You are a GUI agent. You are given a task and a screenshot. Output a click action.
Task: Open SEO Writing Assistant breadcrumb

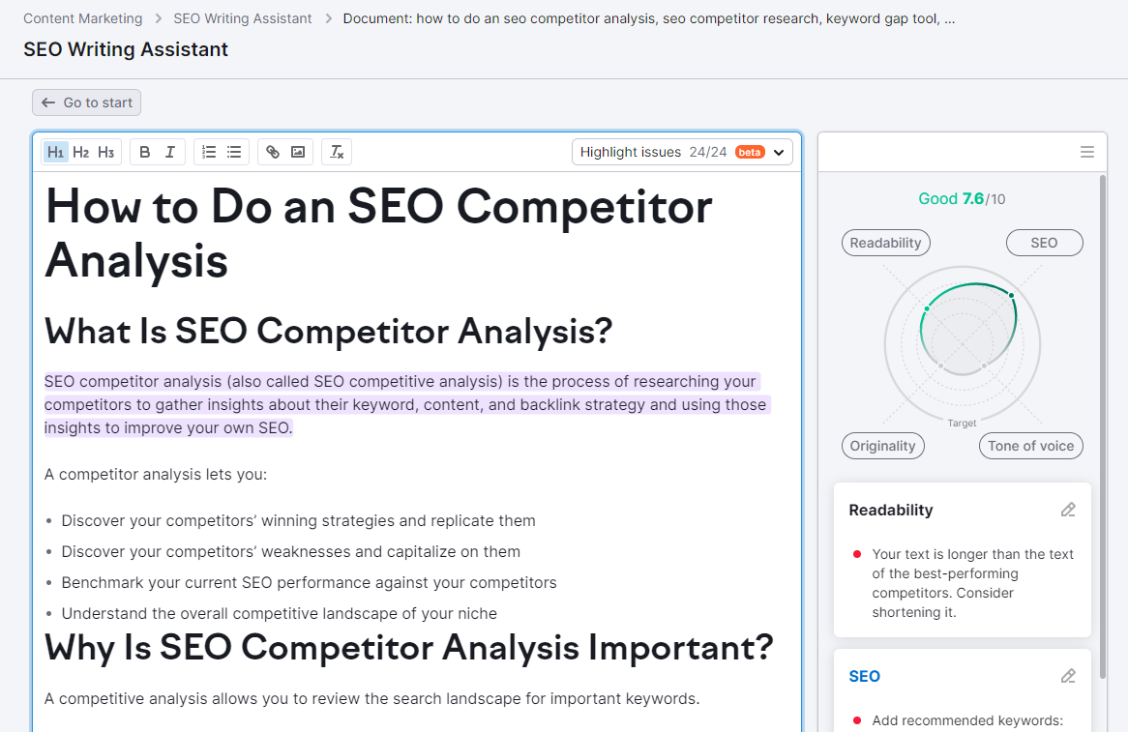tap(242, 17)
